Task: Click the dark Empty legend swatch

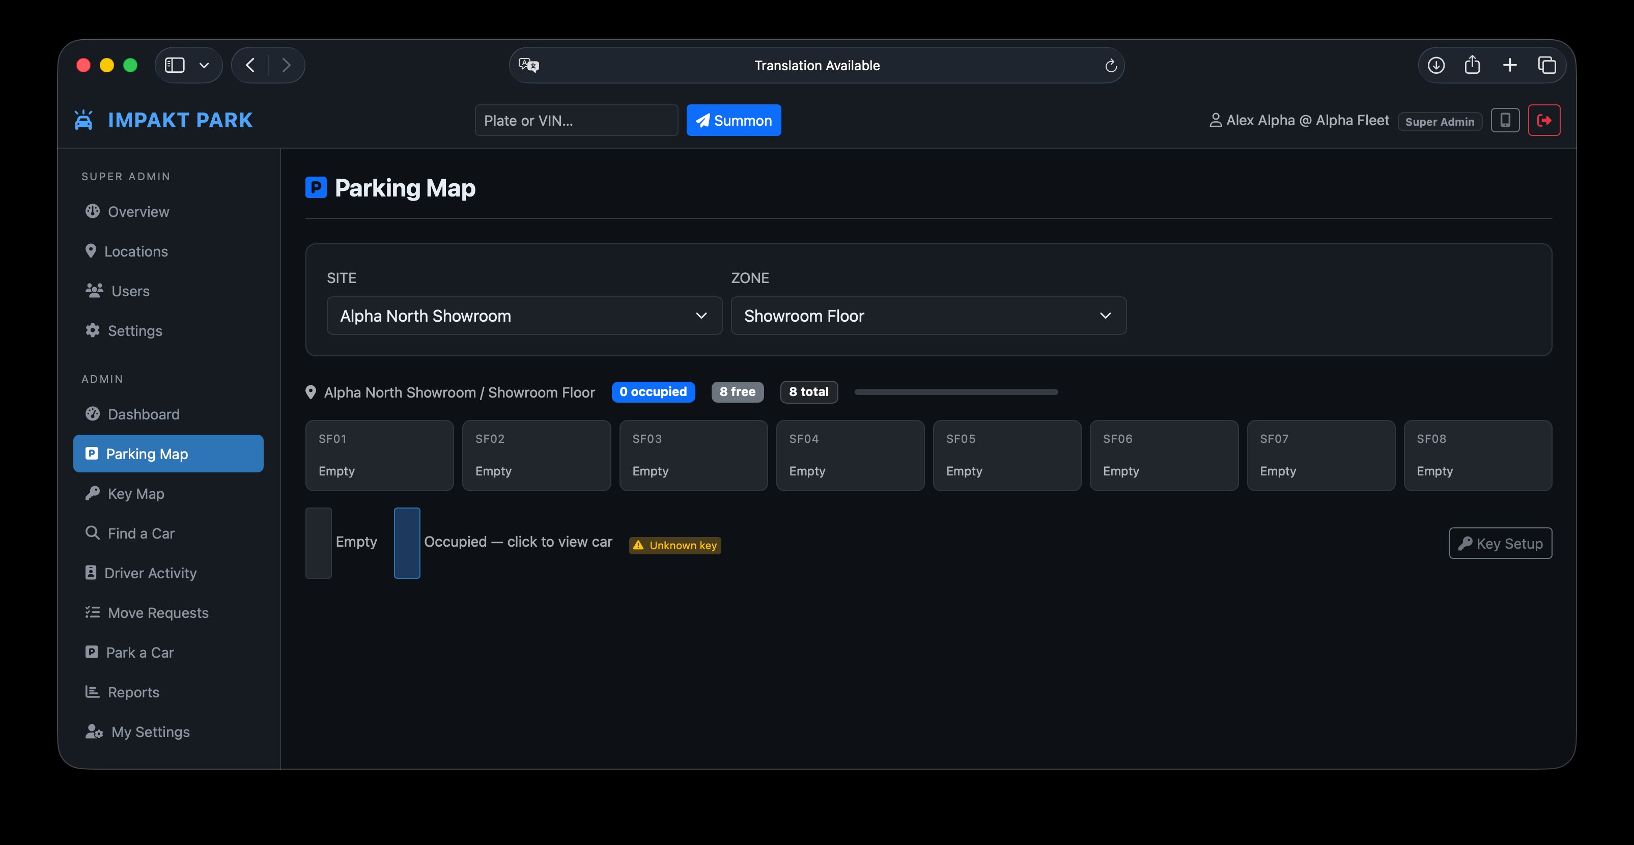Action: (x=319, y=543)
